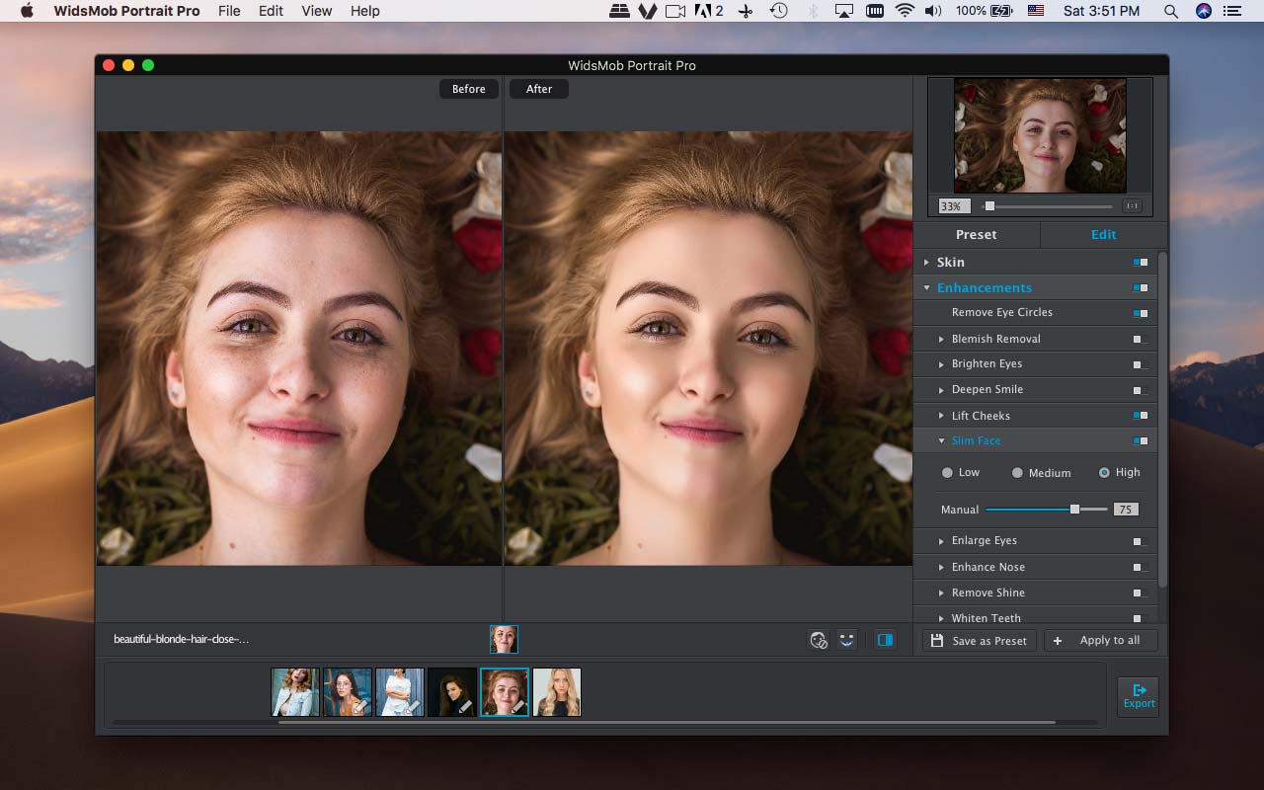1264x790 pixels.
Task: Click the face detection disable icon
Action: point(818,640)
